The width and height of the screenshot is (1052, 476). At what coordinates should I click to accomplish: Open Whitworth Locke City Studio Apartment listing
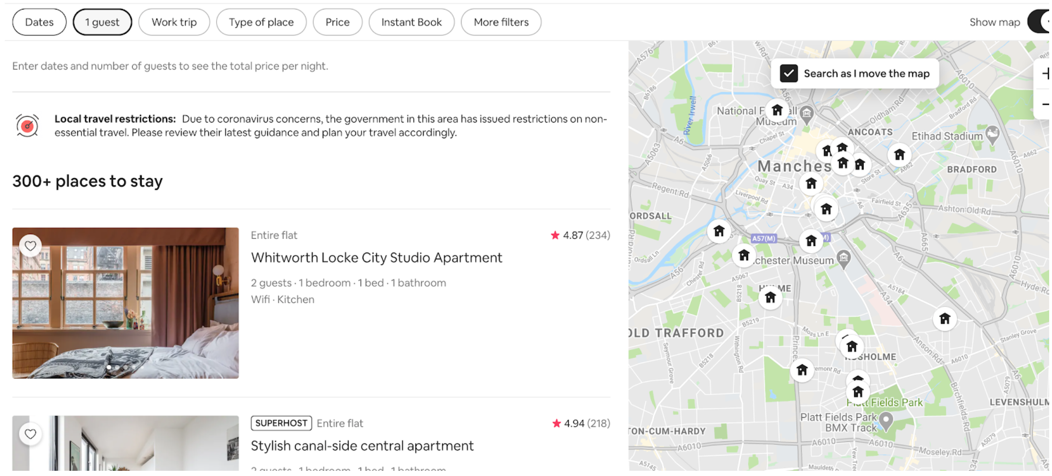[376, 257]
